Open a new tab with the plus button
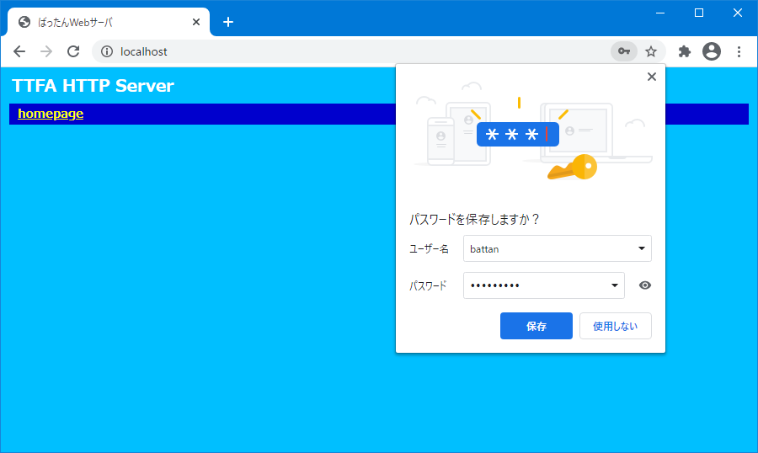The image size is (758, 453). tap(228, 22)
